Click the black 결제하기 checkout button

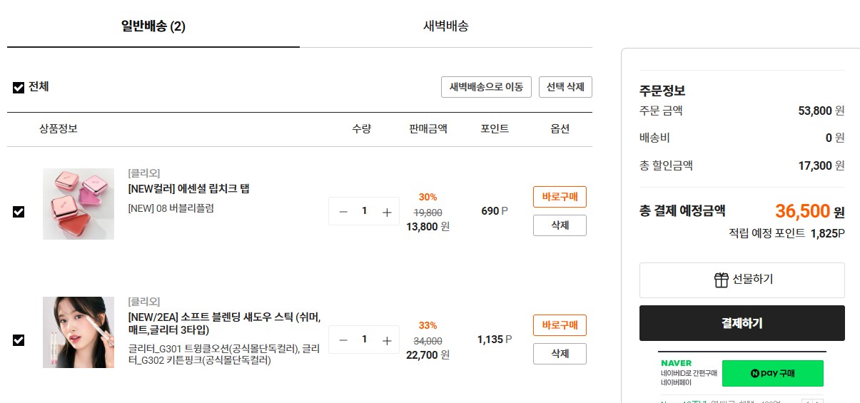pos(742,323)
